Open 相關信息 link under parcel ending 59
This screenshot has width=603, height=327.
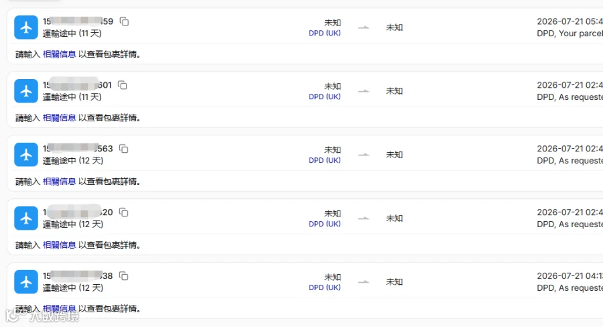[x=59, y=54]
